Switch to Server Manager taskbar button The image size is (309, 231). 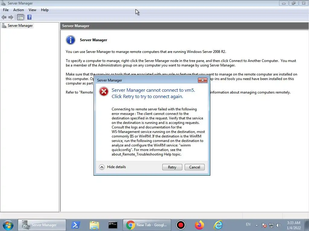click(x=42, y=225)
